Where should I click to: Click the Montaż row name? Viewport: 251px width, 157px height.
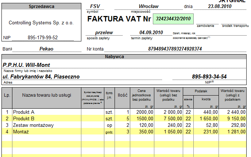[x=21, y=132]
